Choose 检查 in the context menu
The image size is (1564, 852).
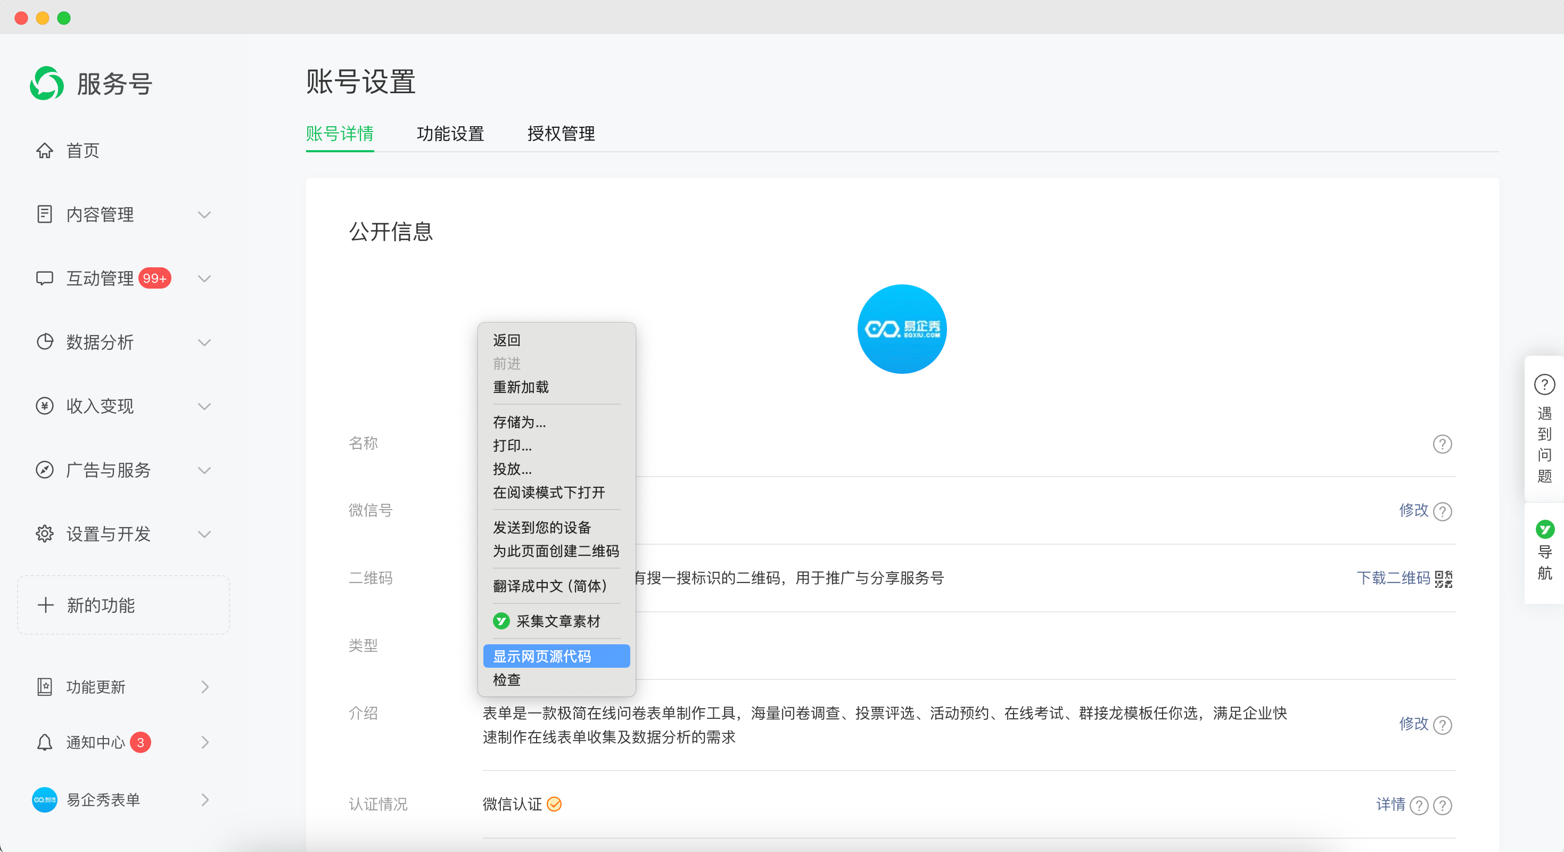point(556,679)
